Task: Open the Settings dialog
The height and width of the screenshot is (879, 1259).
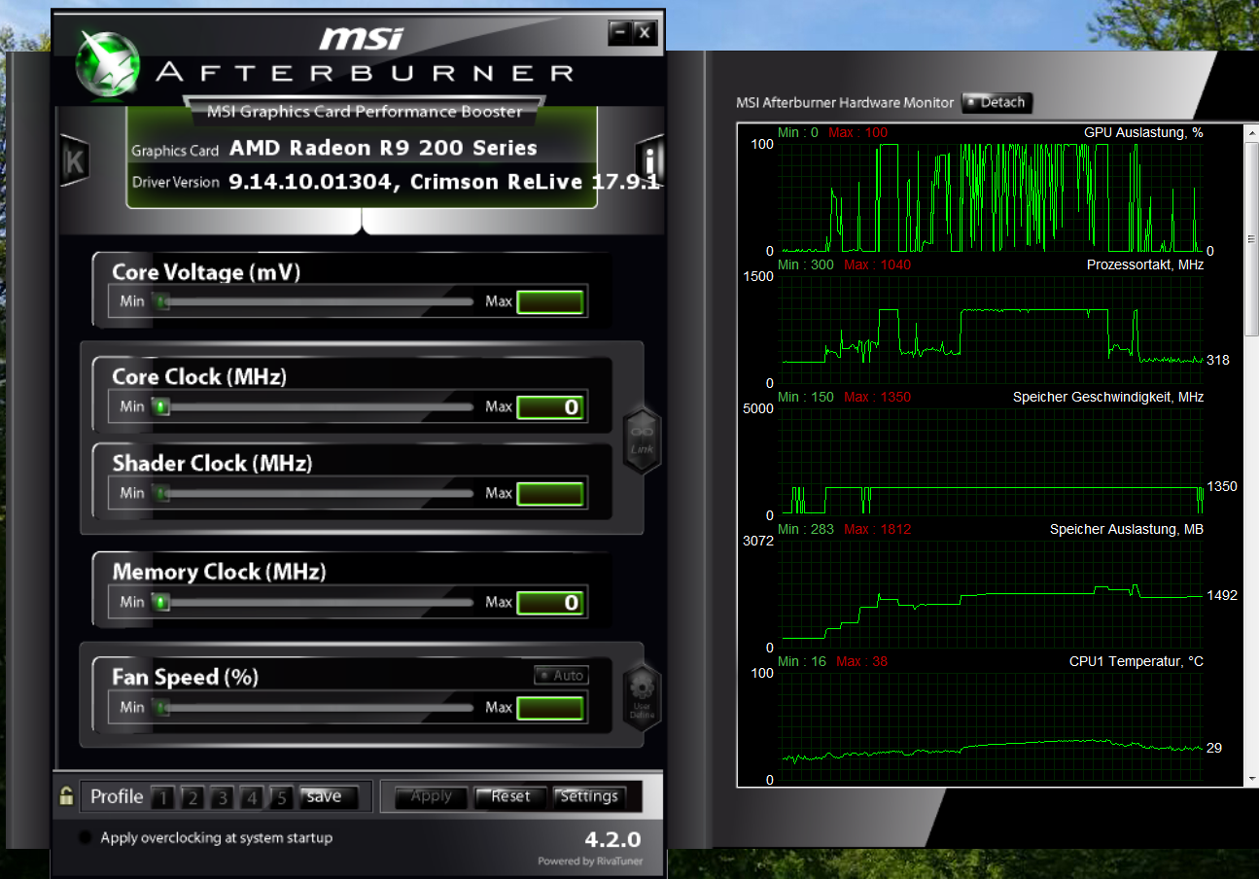Action: [589, 796]
